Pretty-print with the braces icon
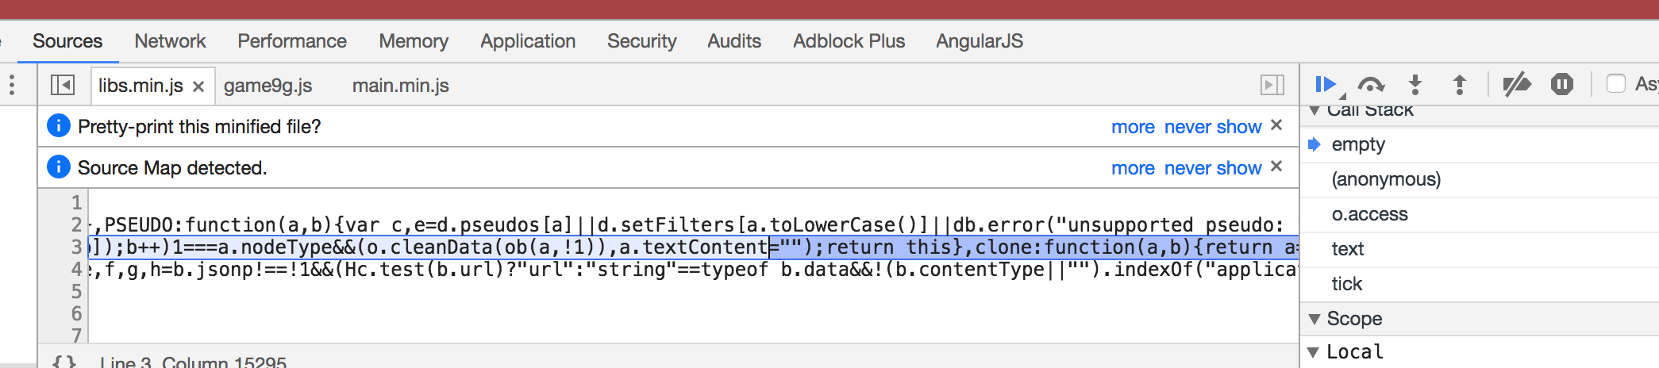The width and height of the screenshot is (1659, 368). (64, 362)
